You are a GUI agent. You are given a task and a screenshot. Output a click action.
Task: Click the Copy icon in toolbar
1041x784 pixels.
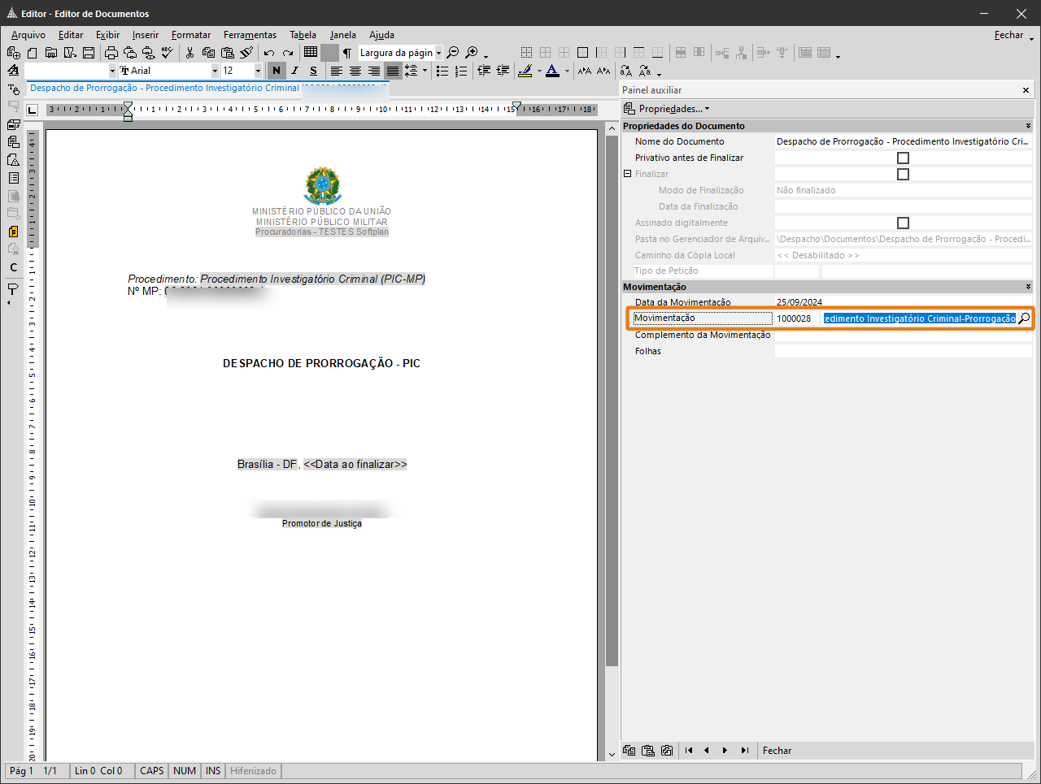208,53
